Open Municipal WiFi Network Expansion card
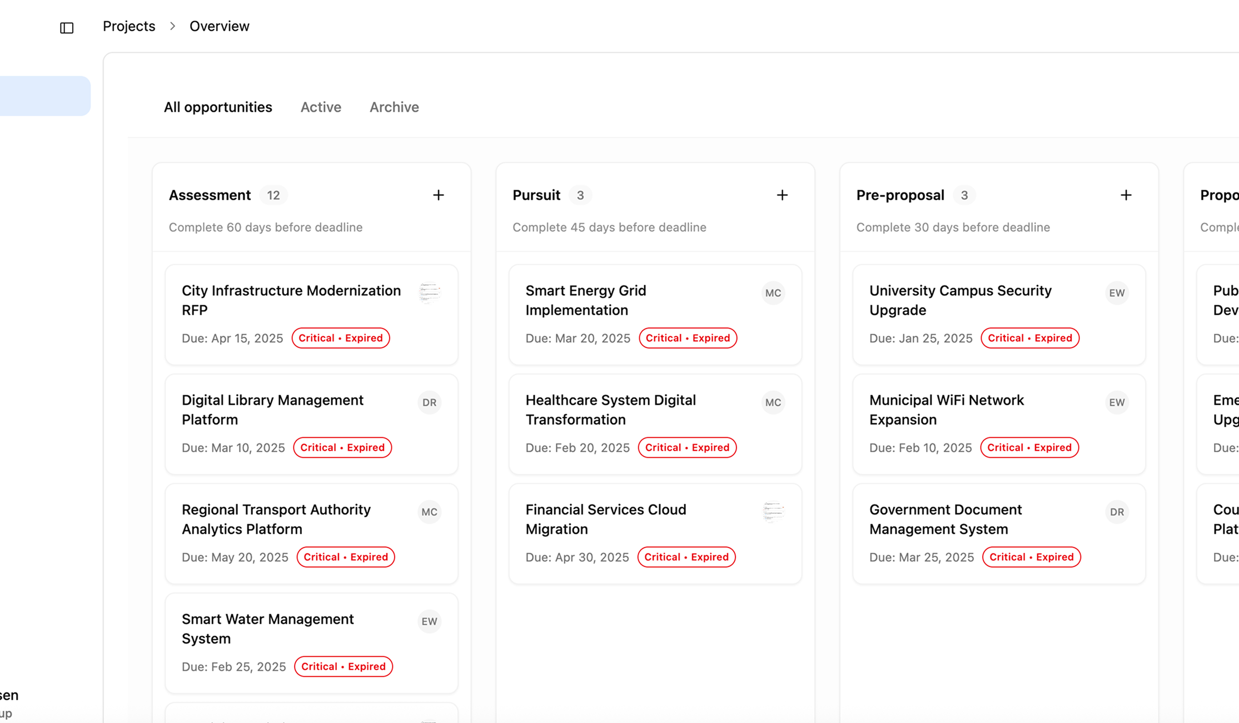The image size is (1239, 723). pyautogui.click(x=946, y=410)
